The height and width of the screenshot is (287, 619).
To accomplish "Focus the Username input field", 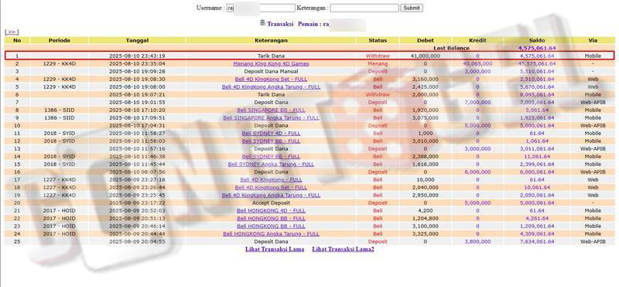I will point(261,8).
